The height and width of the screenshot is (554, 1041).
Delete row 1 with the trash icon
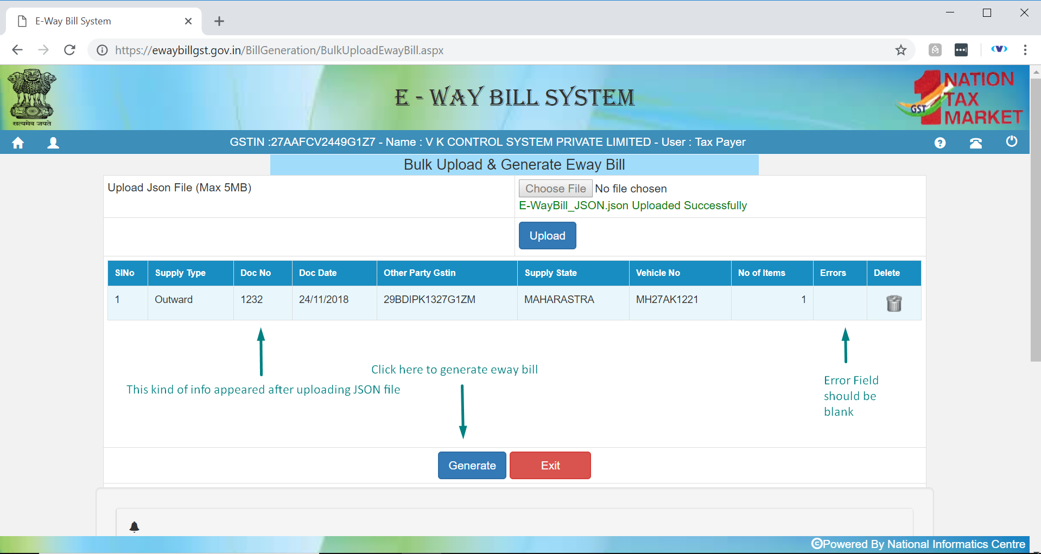point(893,303)
